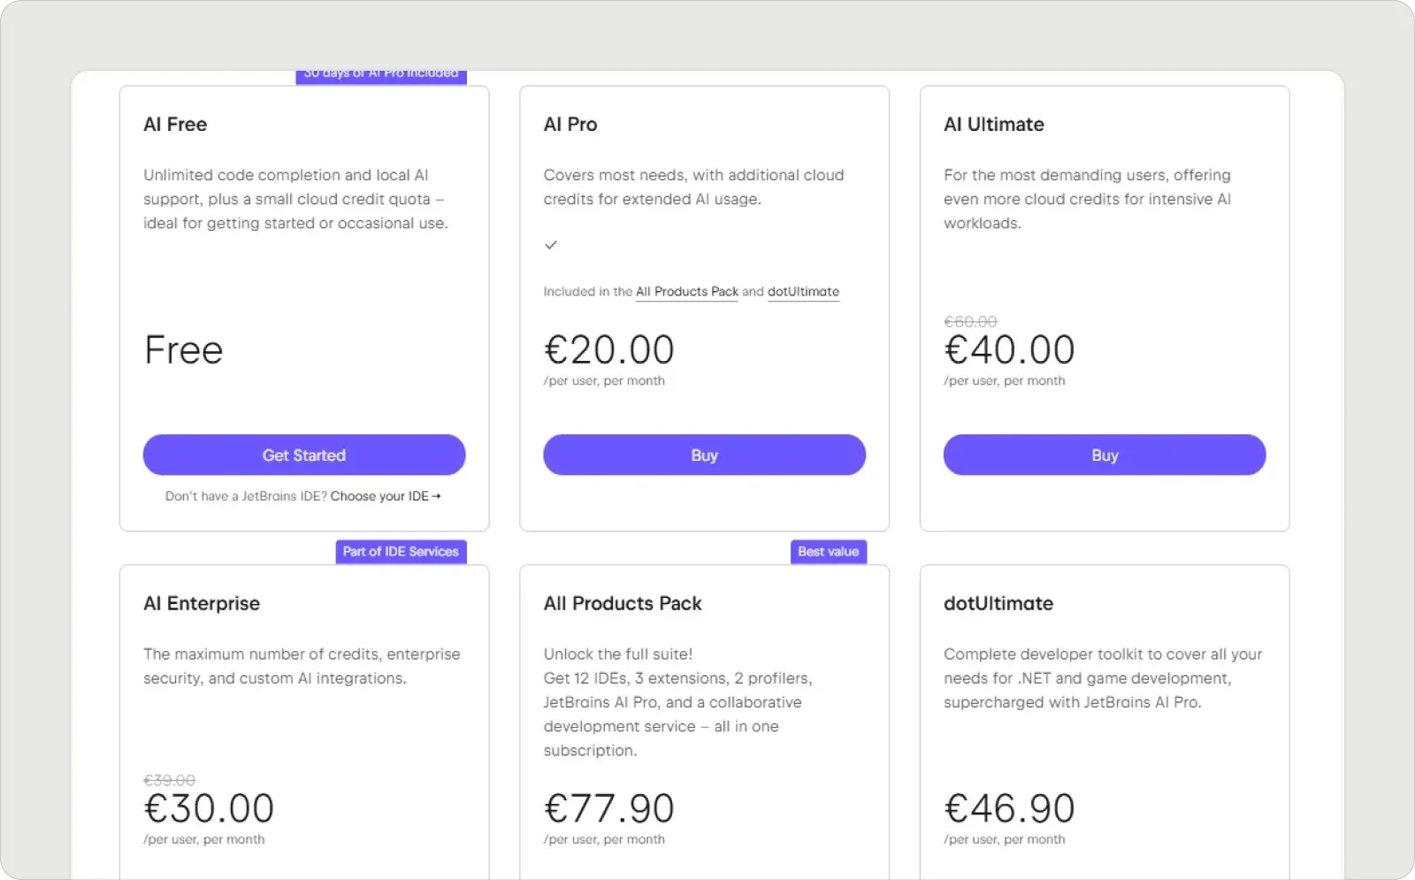
Task: Click the €46.90 dotUltimate price
Action: tap(1009, 808)
